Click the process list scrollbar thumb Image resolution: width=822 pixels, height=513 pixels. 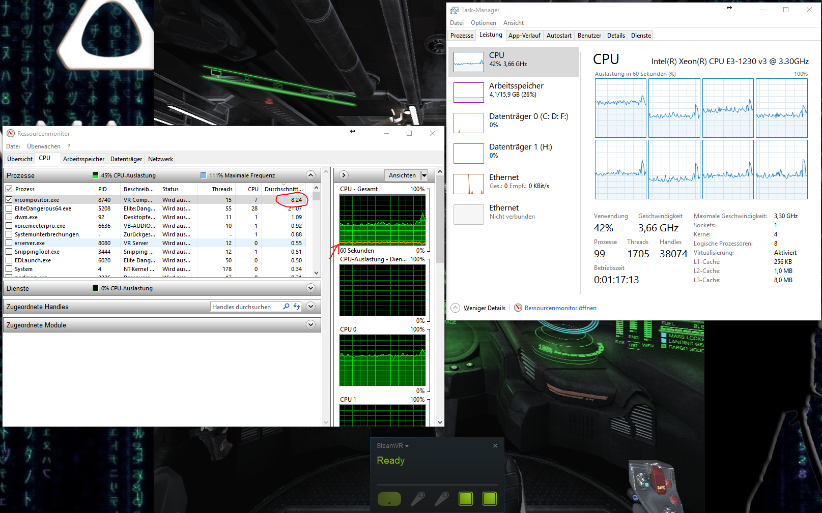pyautogui.click(x=316, y=196)
